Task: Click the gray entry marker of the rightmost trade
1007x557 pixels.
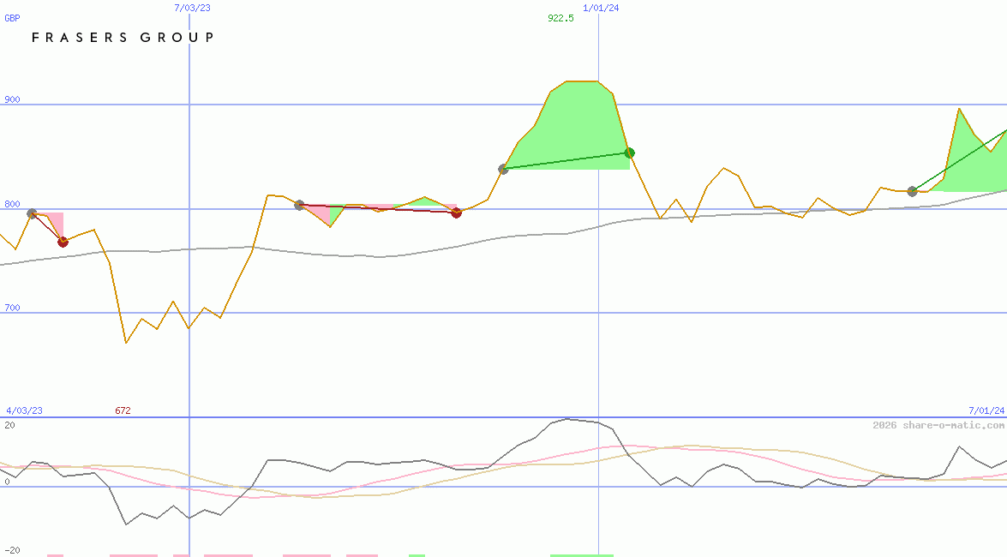Action: pos(912,192)
